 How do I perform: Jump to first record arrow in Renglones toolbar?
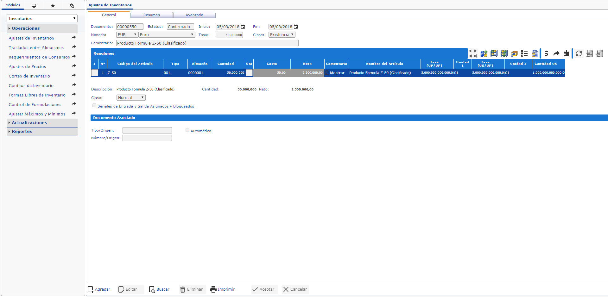(x=470, y=56)
